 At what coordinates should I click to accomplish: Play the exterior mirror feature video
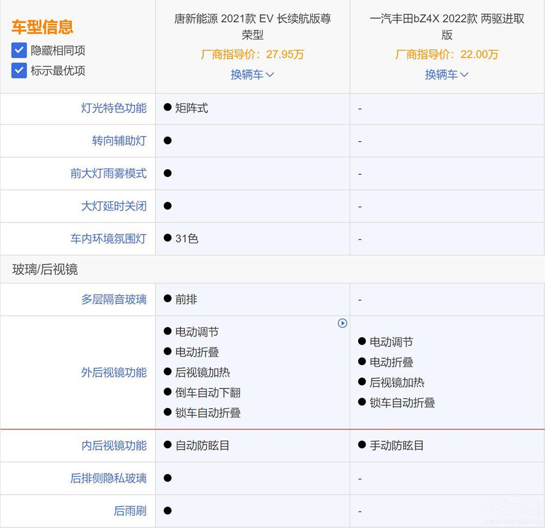pos(343,323)
